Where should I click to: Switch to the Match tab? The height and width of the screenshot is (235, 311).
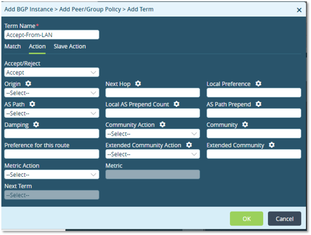click(13, 46)
